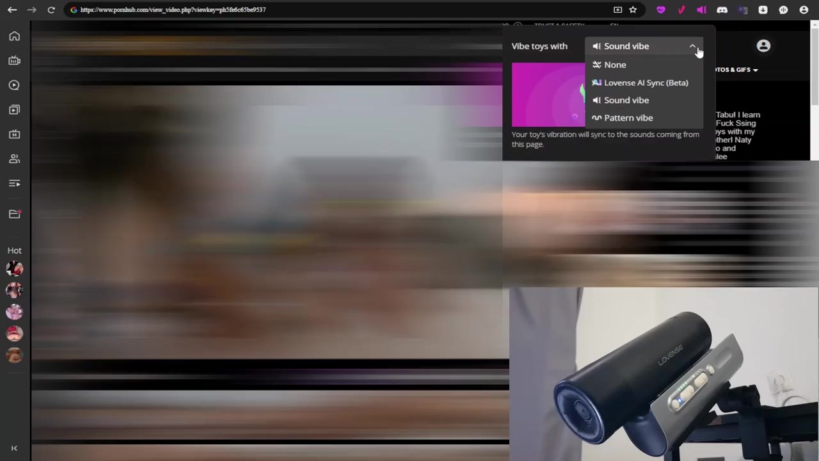
Task: Open the playlist sidebar icon
Action: (x=14, y=184)
